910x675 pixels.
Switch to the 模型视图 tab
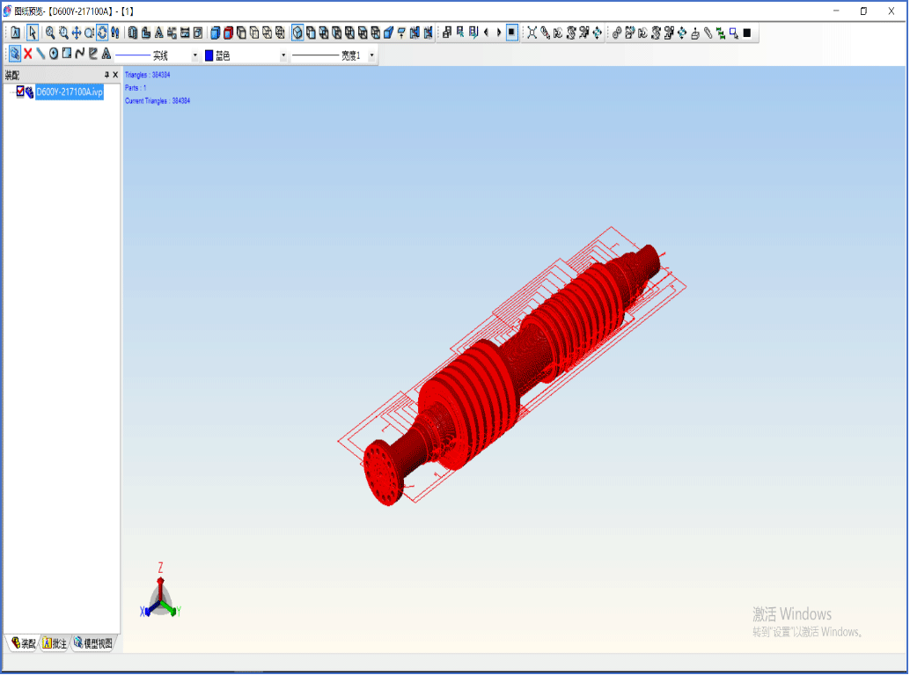[x=93, y=643]
